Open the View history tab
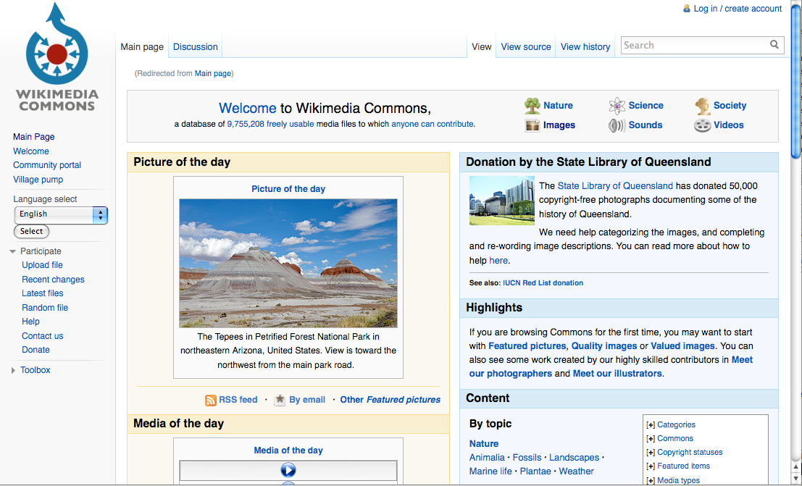 tap(585, 46)
